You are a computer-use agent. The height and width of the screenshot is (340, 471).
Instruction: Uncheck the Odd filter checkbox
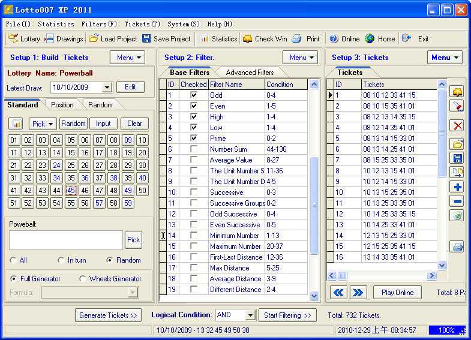[193, 95]
